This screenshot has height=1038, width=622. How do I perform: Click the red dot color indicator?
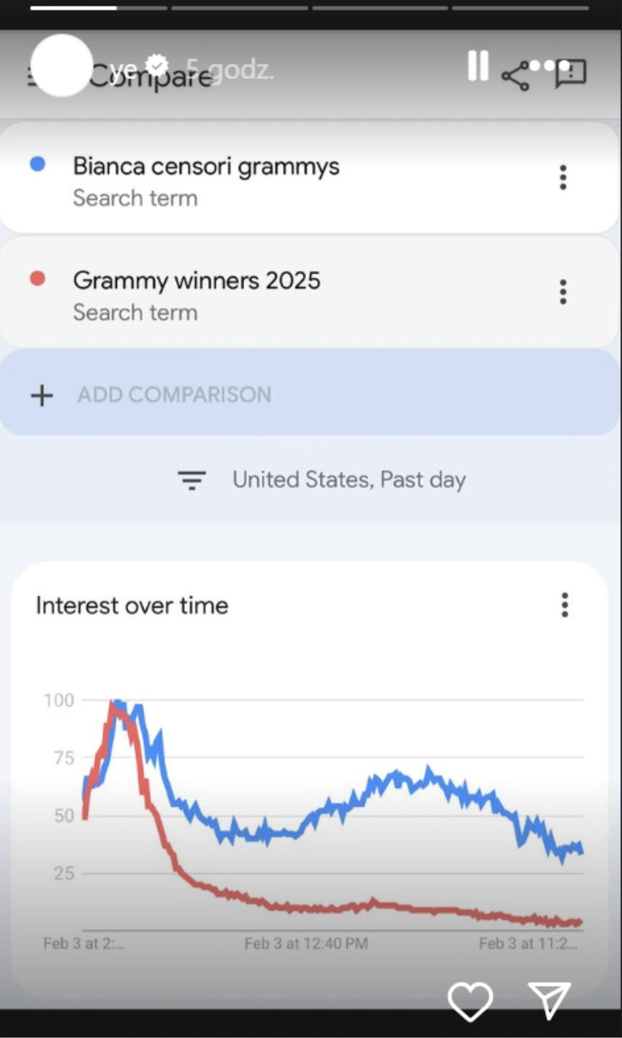pos(37,278)
